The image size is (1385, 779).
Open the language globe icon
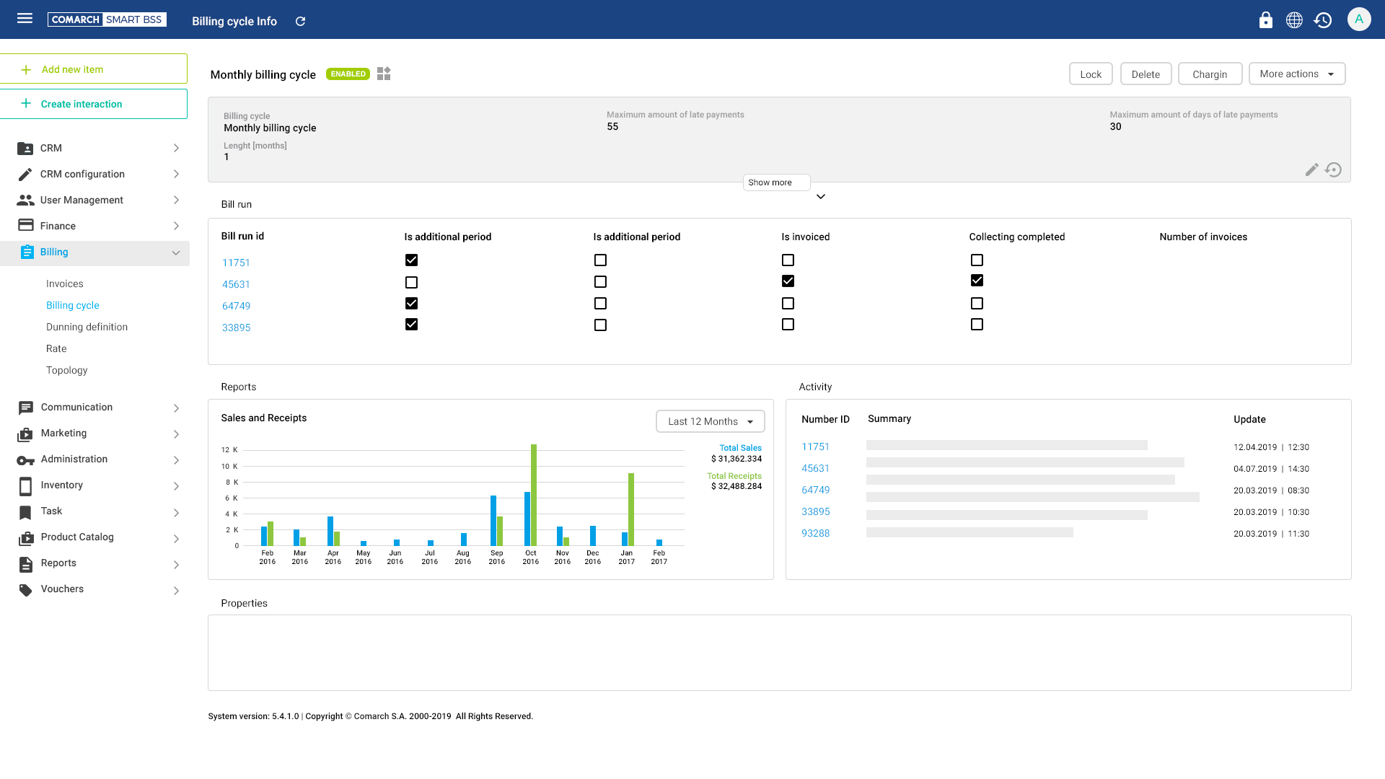tap(1294, 20)
